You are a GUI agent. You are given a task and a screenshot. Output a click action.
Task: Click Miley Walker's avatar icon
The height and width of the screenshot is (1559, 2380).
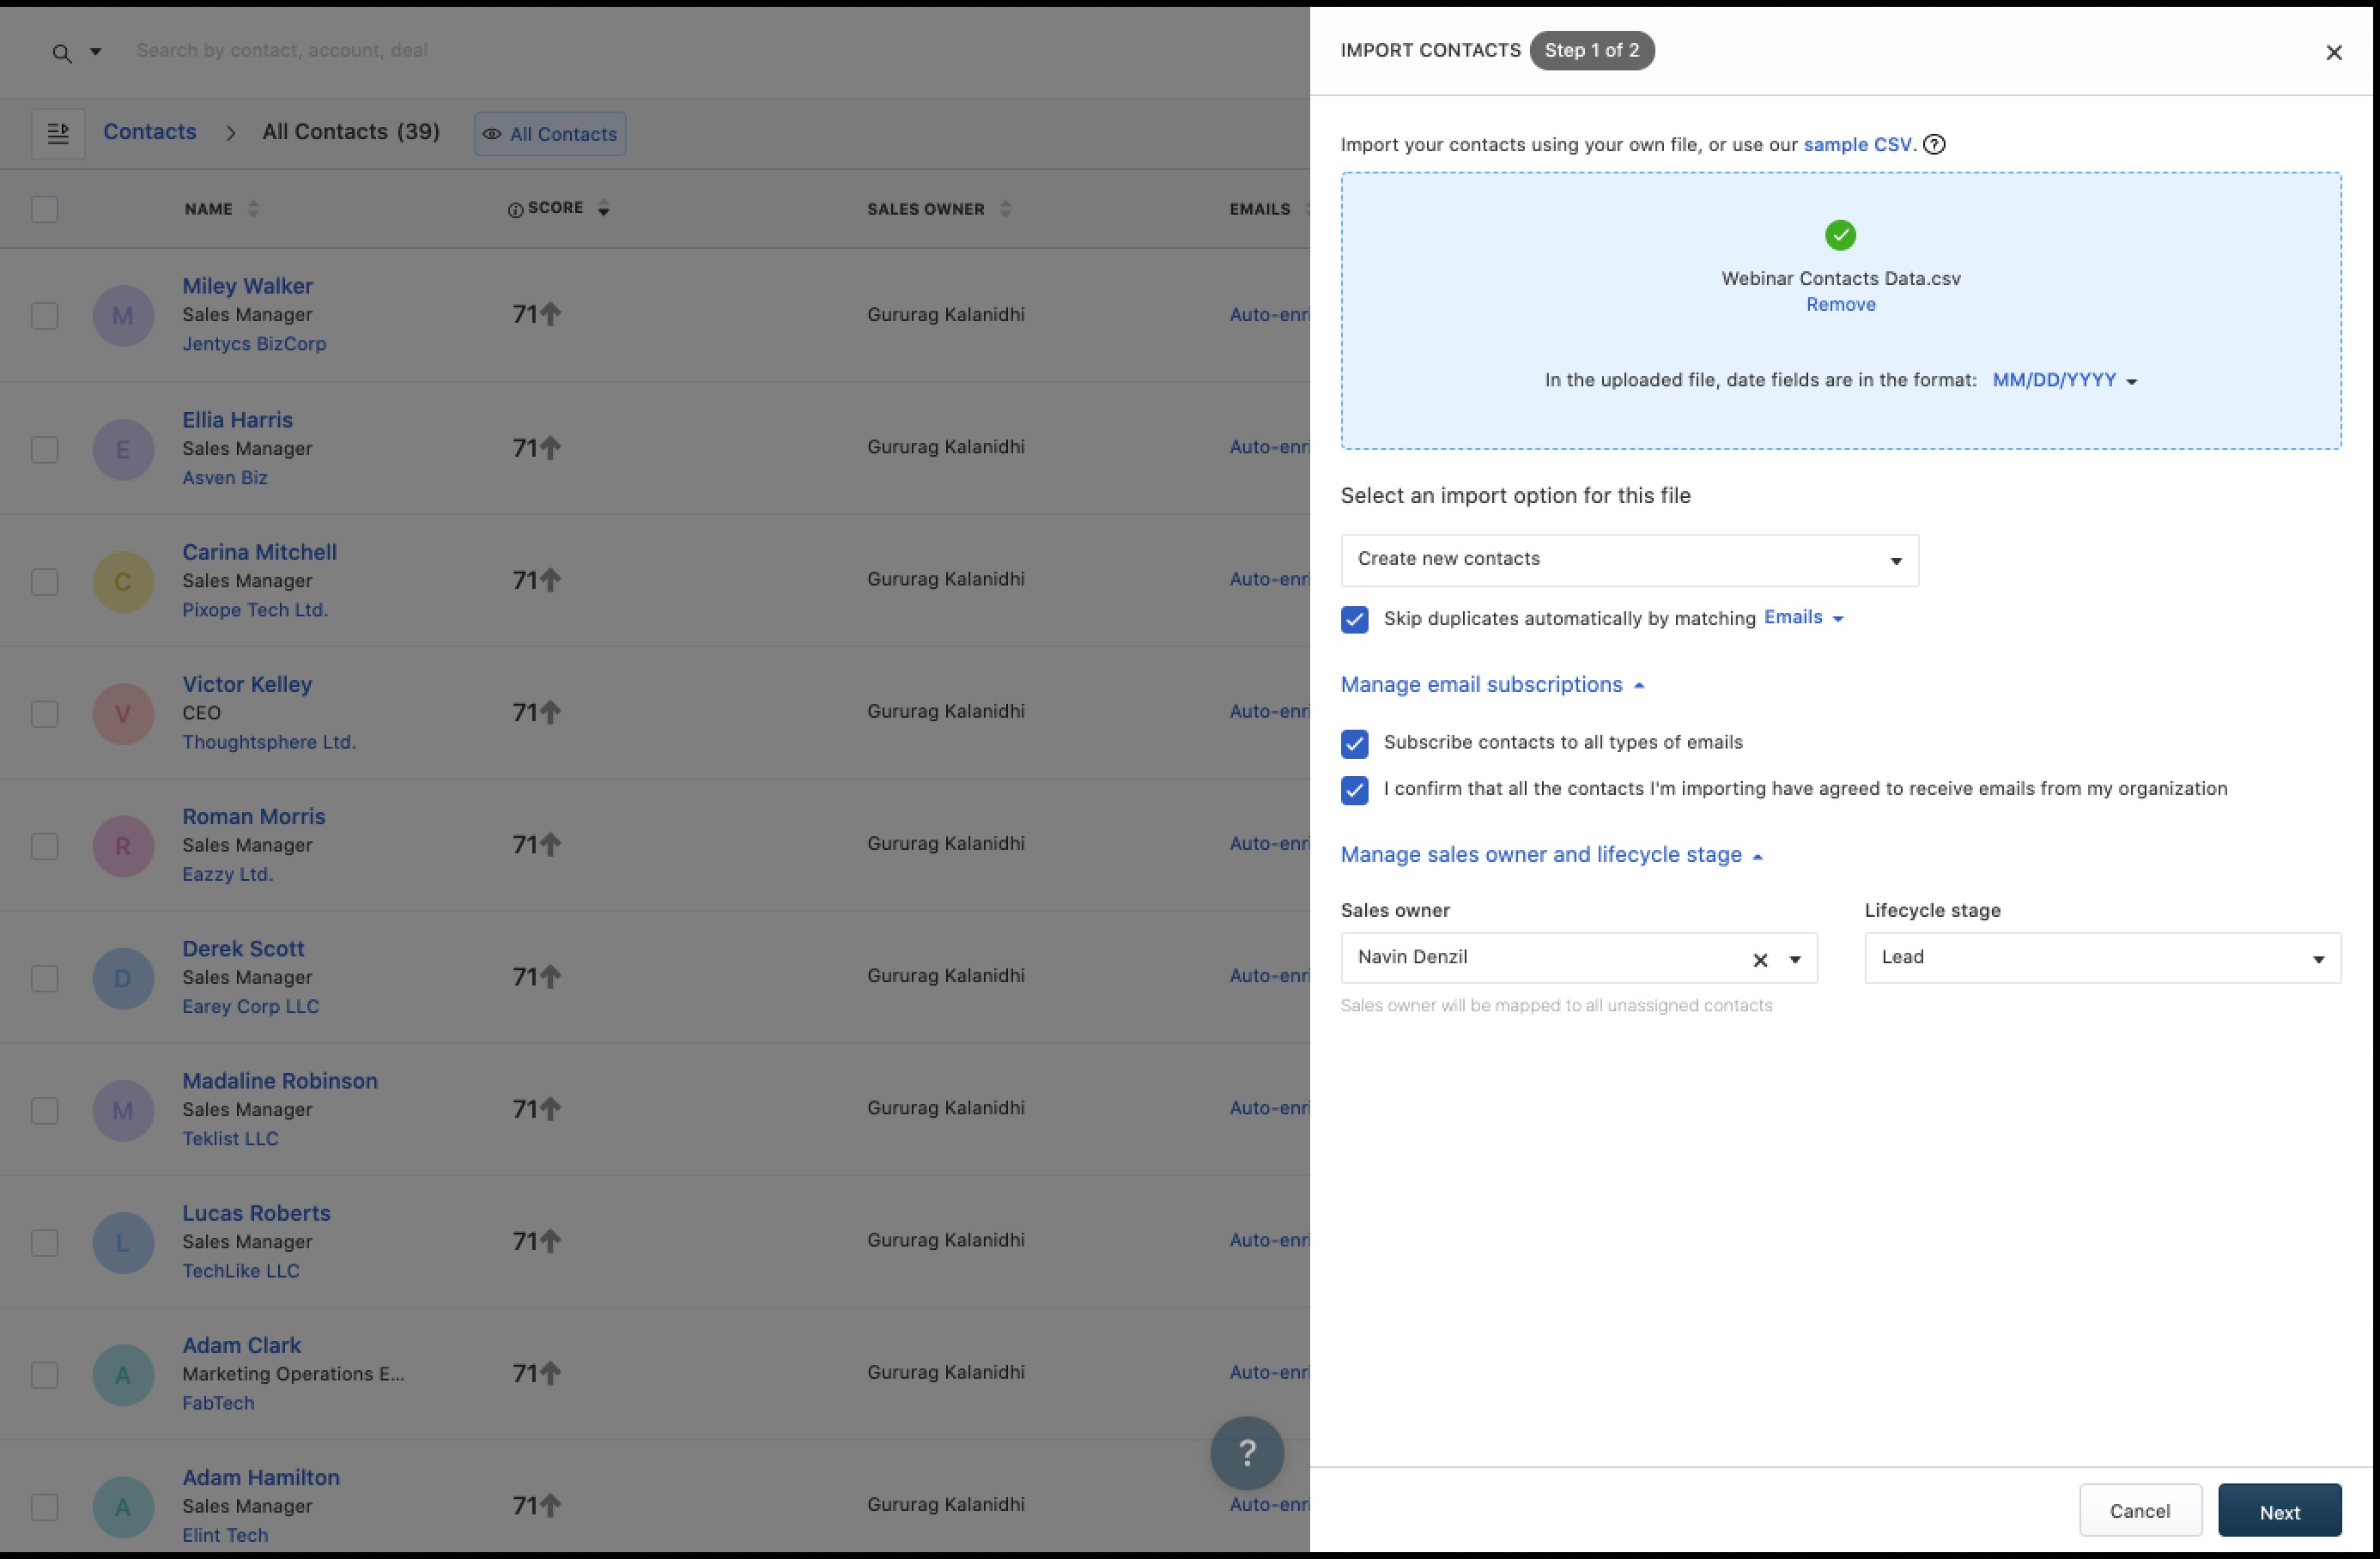123,316
